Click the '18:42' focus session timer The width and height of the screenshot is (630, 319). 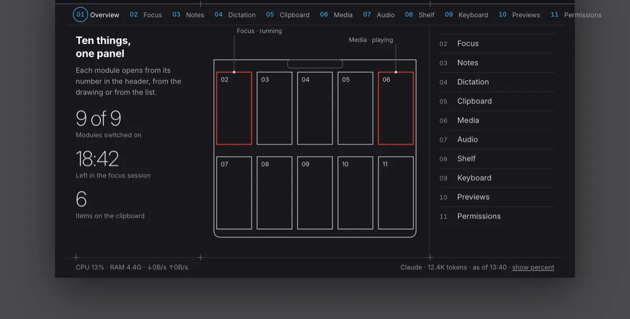pos(97,159)
